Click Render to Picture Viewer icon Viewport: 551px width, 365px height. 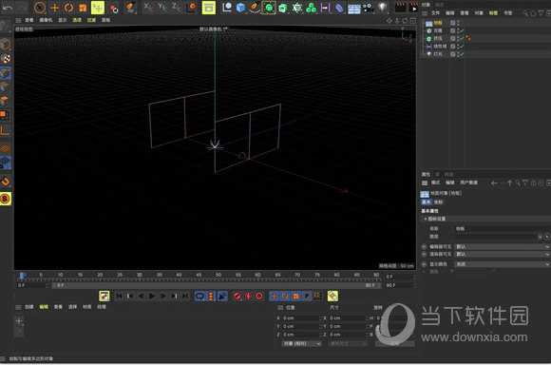point(414,8)
